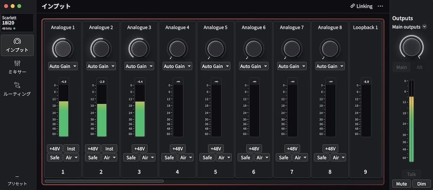Viewport: 433px width, 190px height.
Task: Click the horizontal channel scrollbar
Action: [104, 181]
